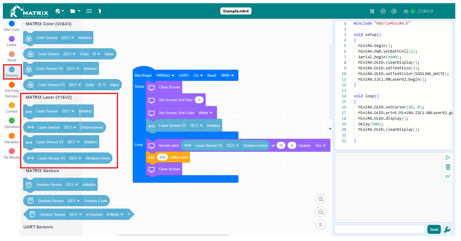This screenshot has width=461, height=241.
Task: Collapse the code panel with arrow
Action: pyautogui.click(x=330, y=128)
